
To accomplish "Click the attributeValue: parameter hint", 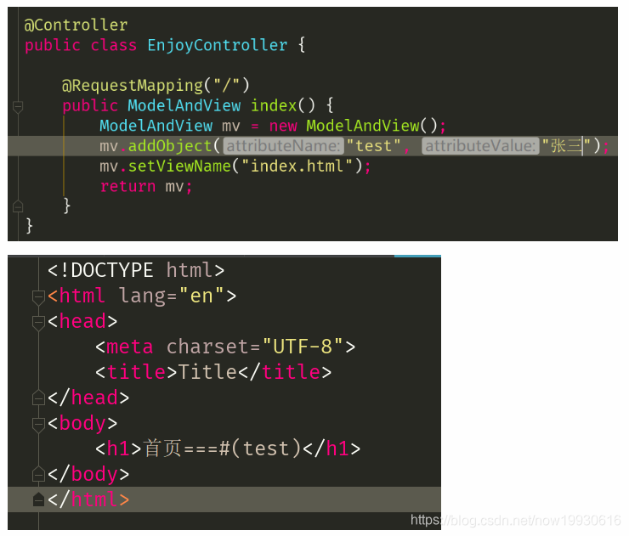I will coord(480,146).
